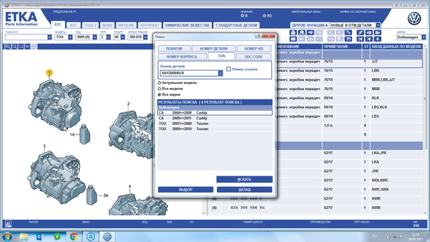Click the Volkswagen logo
The image size is (430, 242).
coord(414,19)
